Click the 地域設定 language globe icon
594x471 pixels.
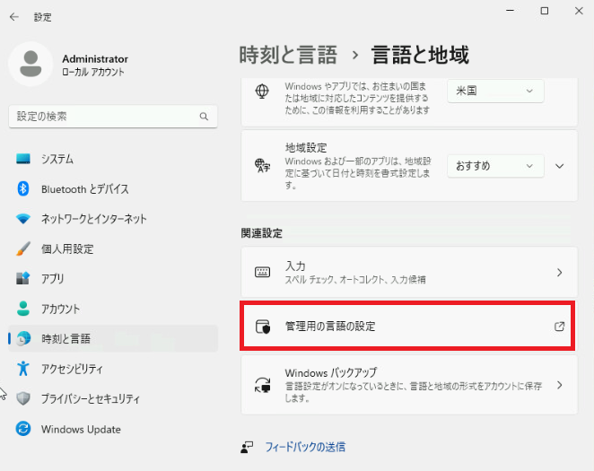click(x=262, y=165)
